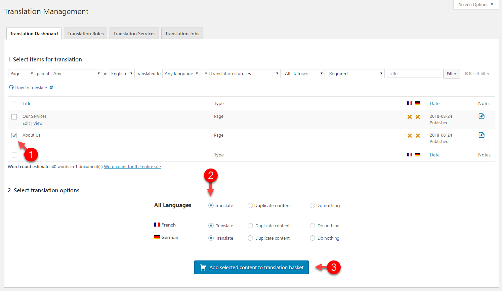Select Duplicate content for All Languages
Viewport: 502px width, 291px height.
pyautogui.click(x=250, y=205)
